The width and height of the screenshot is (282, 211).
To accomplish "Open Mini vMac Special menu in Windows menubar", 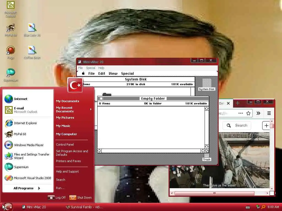I will (90, 68).
